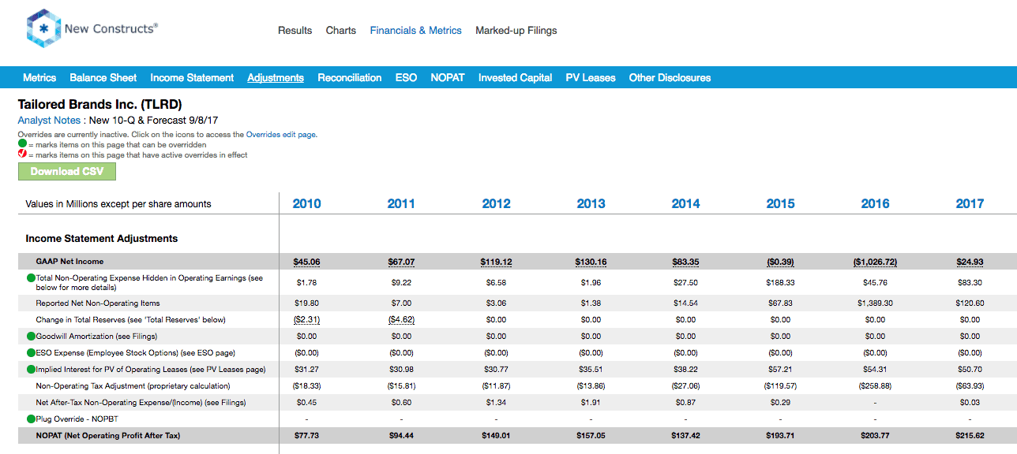Switch to the Charts tab
The image size is (1017, 454).
click(x=341, y=31)
